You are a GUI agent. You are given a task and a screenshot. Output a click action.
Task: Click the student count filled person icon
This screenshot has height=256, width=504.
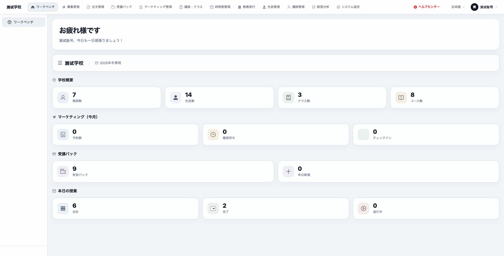175,97
